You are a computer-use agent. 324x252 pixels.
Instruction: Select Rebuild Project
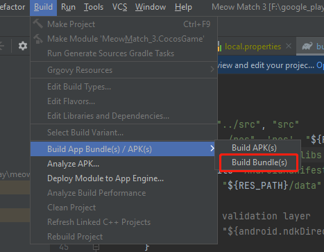point(123,237)
